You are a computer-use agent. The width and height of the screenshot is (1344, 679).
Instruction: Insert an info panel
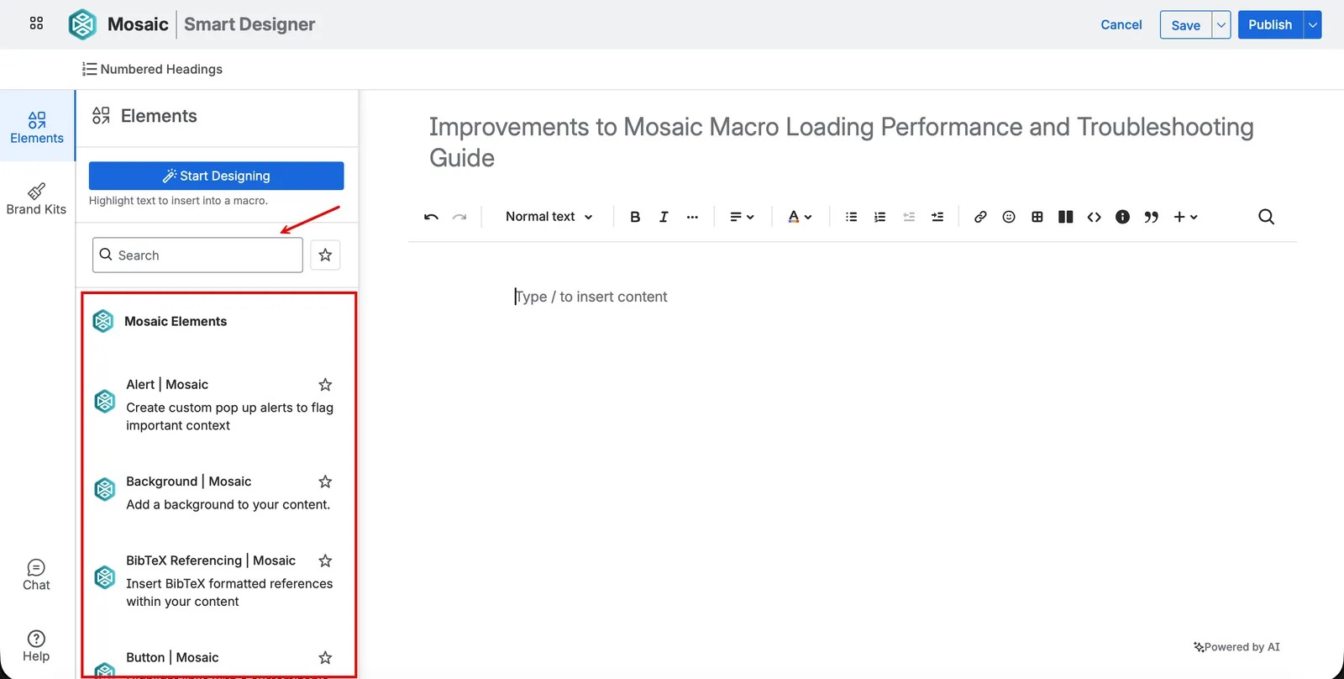[1122, 217]
